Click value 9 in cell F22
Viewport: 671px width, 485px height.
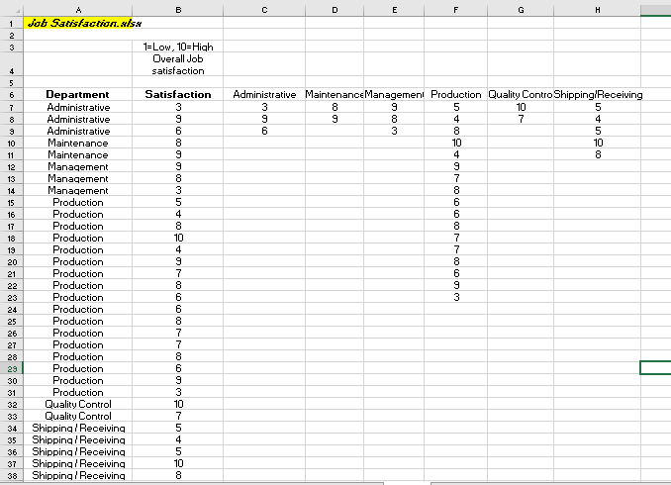[456, 285]
